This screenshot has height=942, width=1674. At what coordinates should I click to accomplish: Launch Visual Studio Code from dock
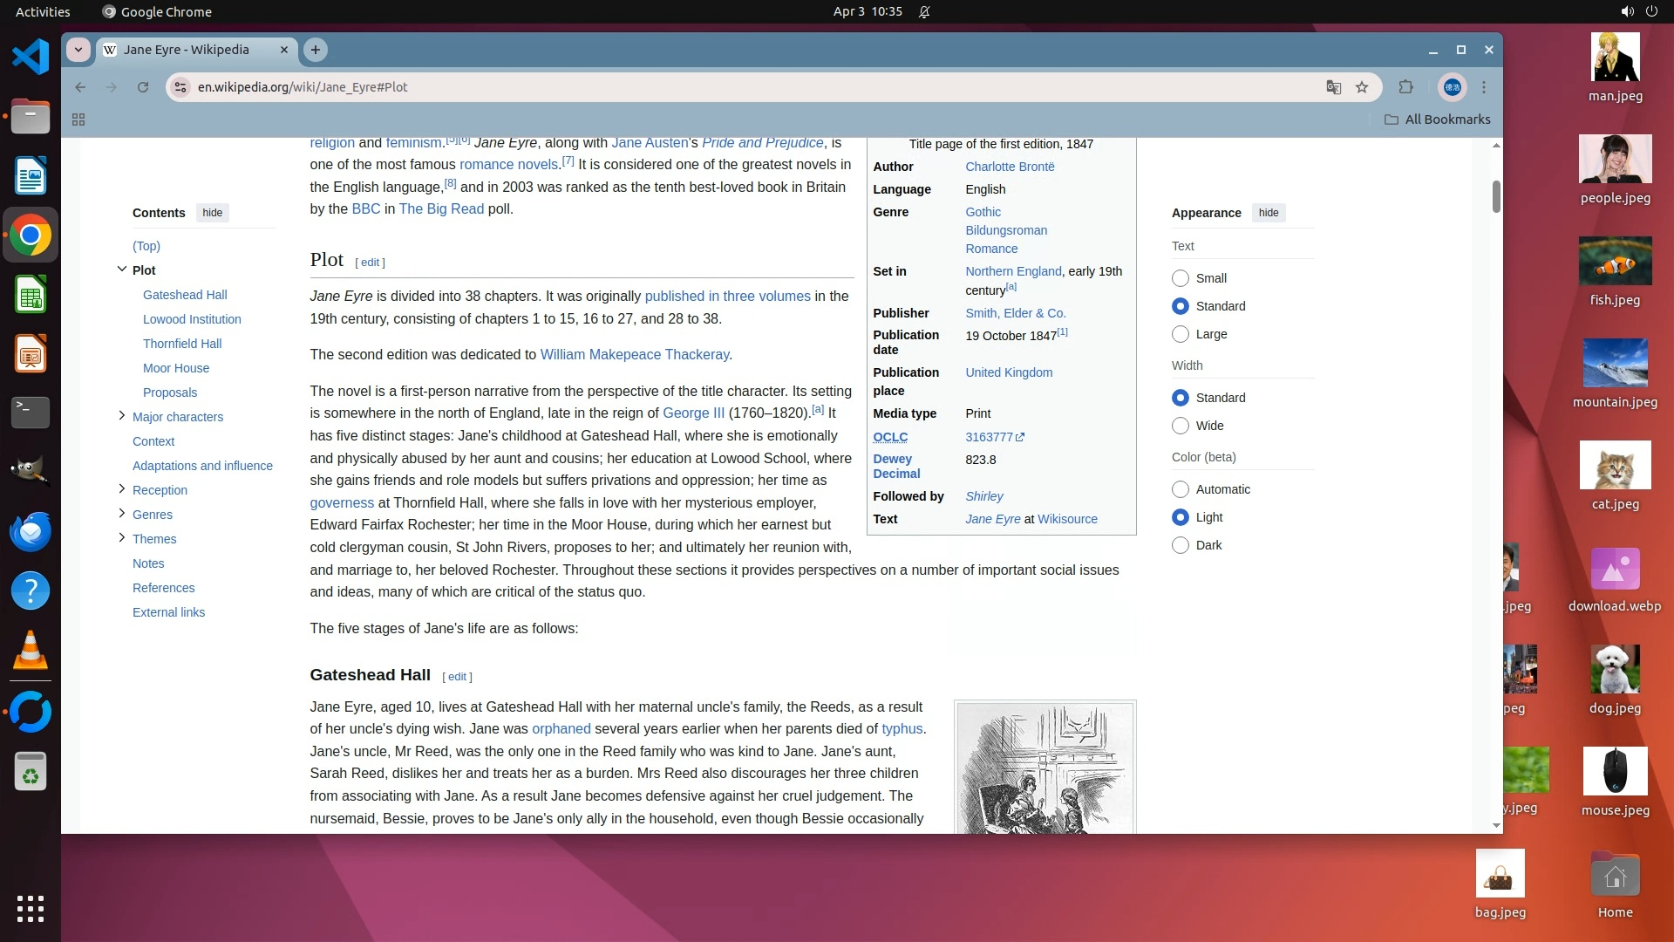[x=31, y=58]
